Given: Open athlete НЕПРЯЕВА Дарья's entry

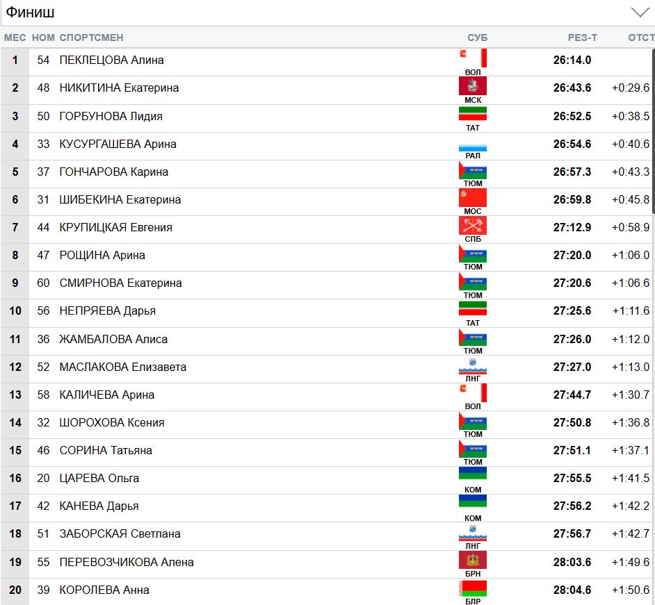Looking at the screenshot, I should 108,311.
